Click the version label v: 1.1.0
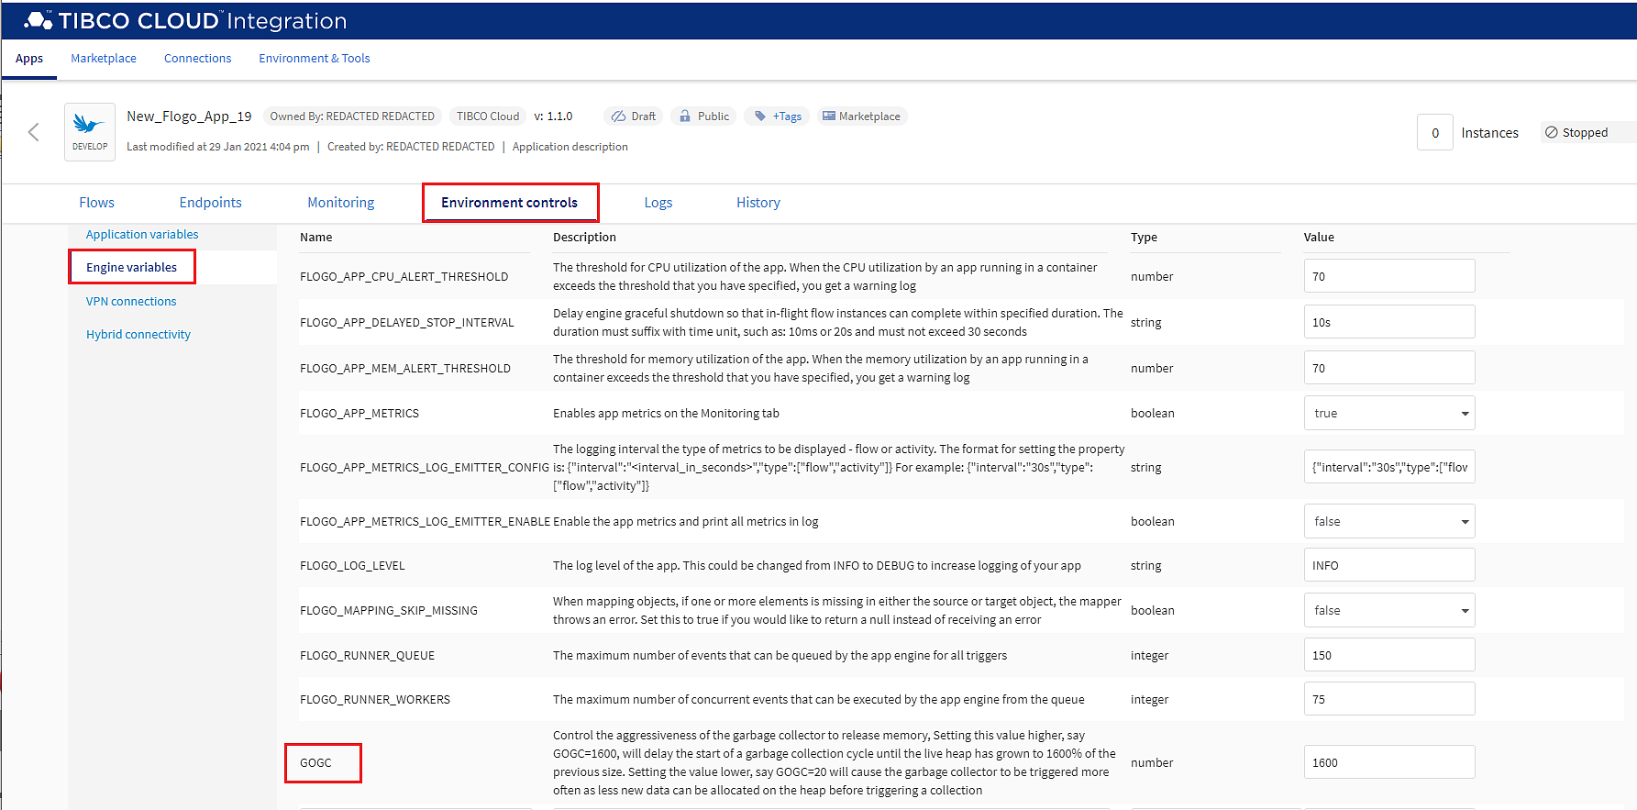 pyautogui.click(x=553, y=117)
